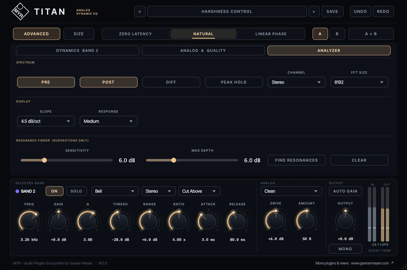Enable PEAK HOLD on the analyzer
407x270 pixels.
(234, 82)
